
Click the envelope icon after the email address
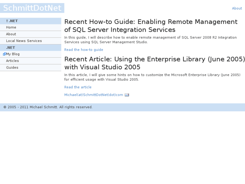127,95
